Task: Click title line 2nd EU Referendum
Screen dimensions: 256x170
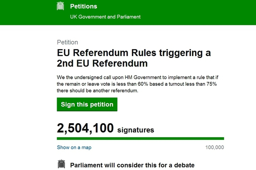Action: (102, 64)
